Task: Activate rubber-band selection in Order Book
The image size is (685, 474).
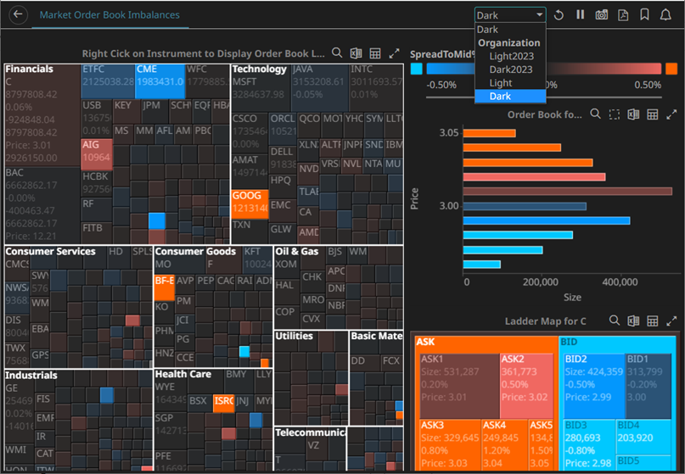Action: click(x=615, y=114)
